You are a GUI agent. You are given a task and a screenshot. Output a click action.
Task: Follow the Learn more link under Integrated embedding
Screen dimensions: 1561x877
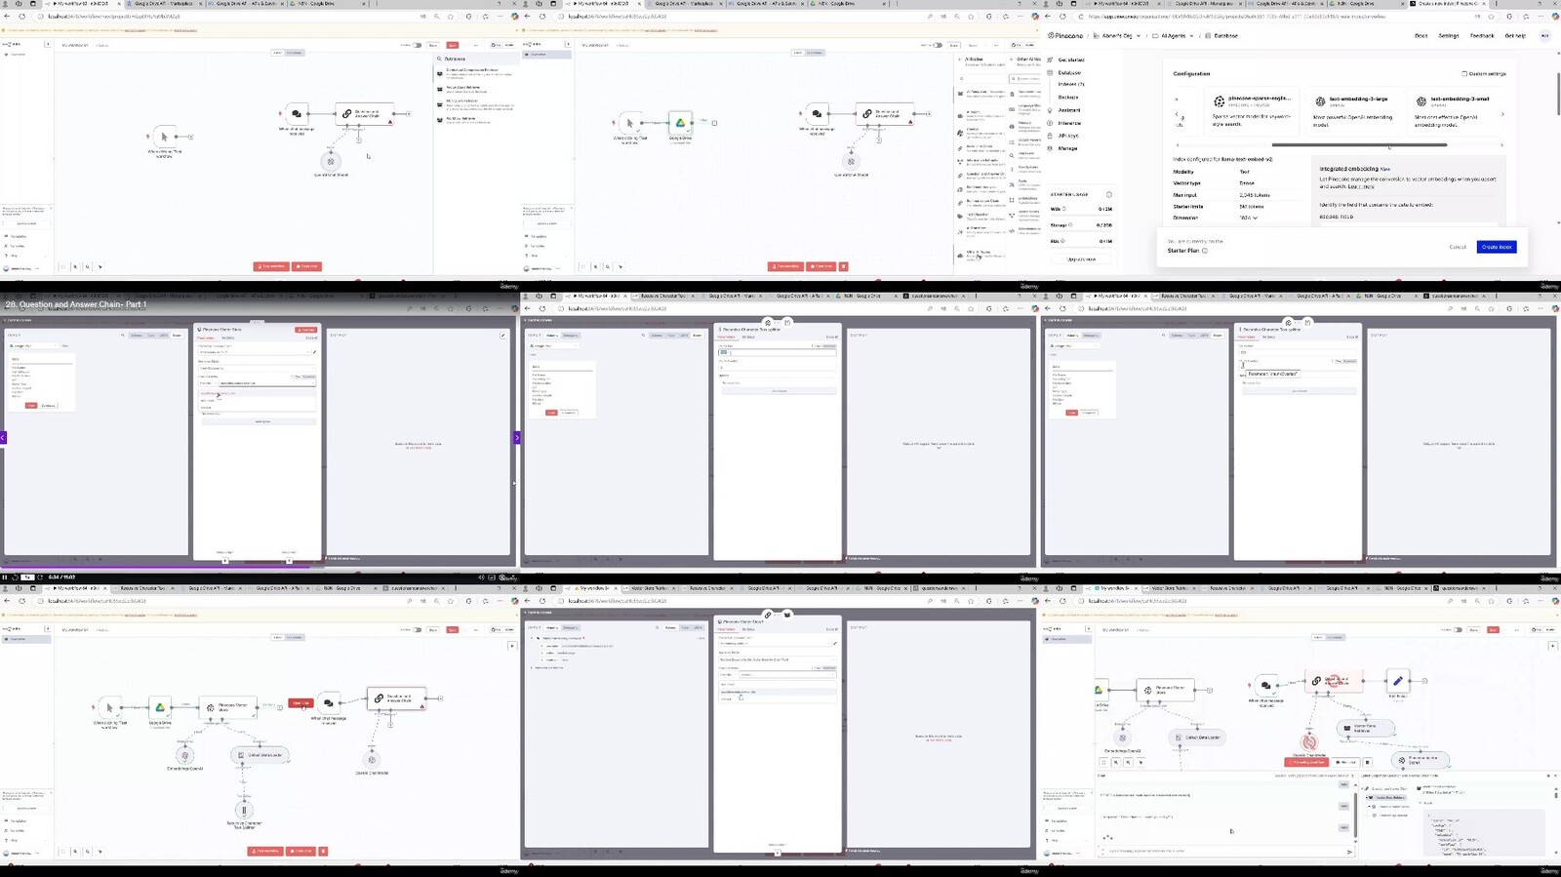pos(1361,186)
